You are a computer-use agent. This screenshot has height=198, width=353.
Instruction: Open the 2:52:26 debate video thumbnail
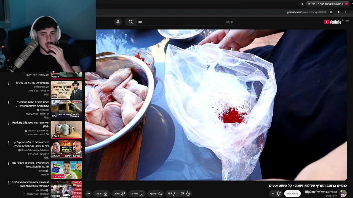(x=66, y=150)
